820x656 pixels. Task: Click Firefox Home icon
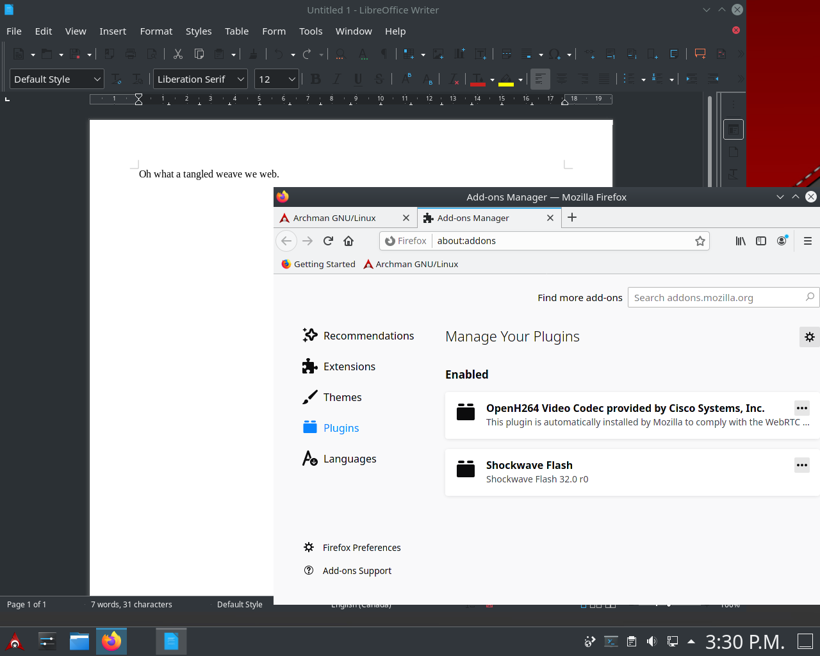coord(348,241)
